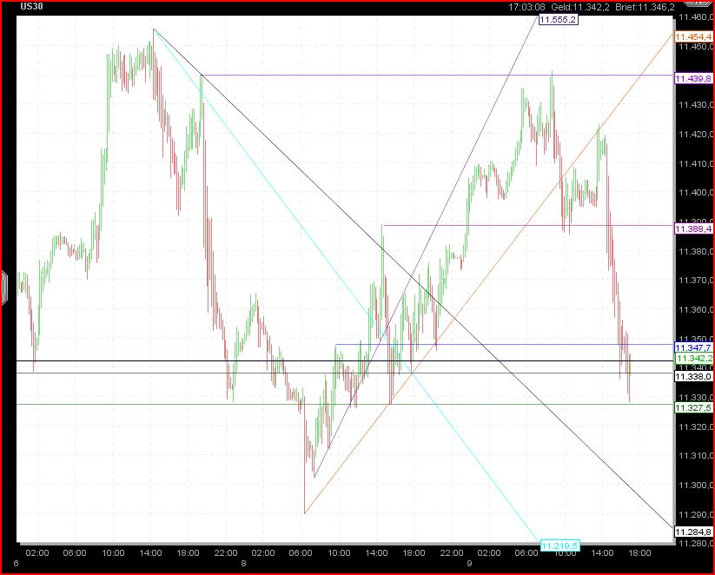Click the 11.360,0 price axis label
The image size is (715, 575).
(695, 309)
